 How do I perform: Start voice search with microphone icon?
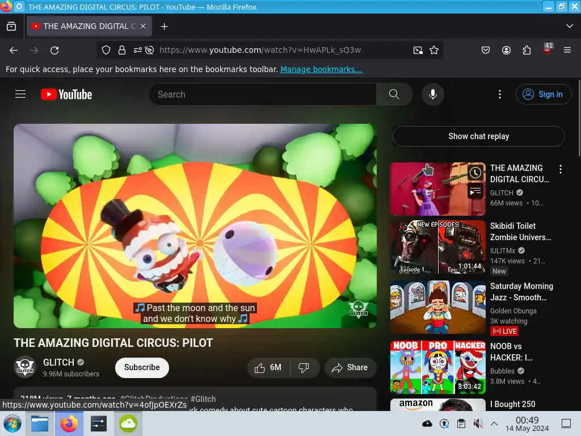[432, 94]
